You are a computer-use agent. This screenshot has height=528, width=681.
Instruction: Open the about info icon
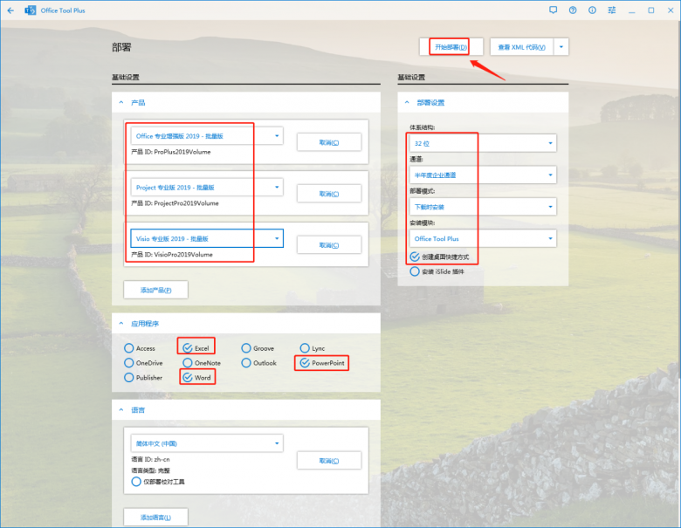593,10
